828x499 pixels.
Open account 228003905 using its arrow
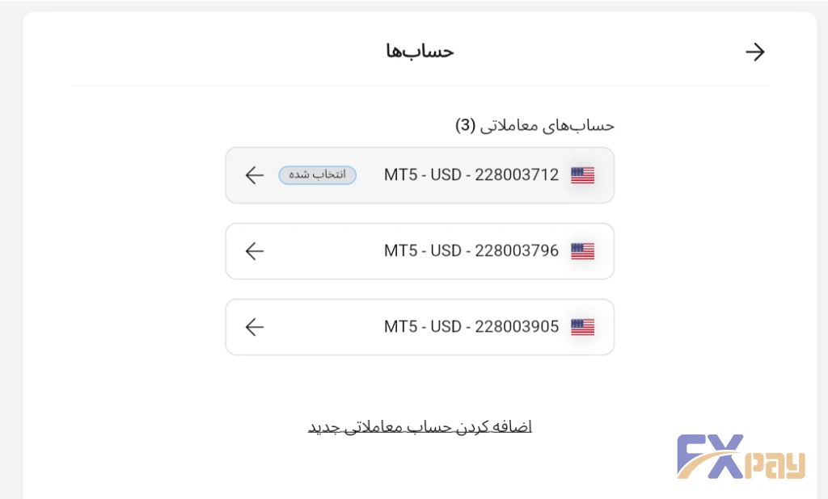(x=255, y=327)
